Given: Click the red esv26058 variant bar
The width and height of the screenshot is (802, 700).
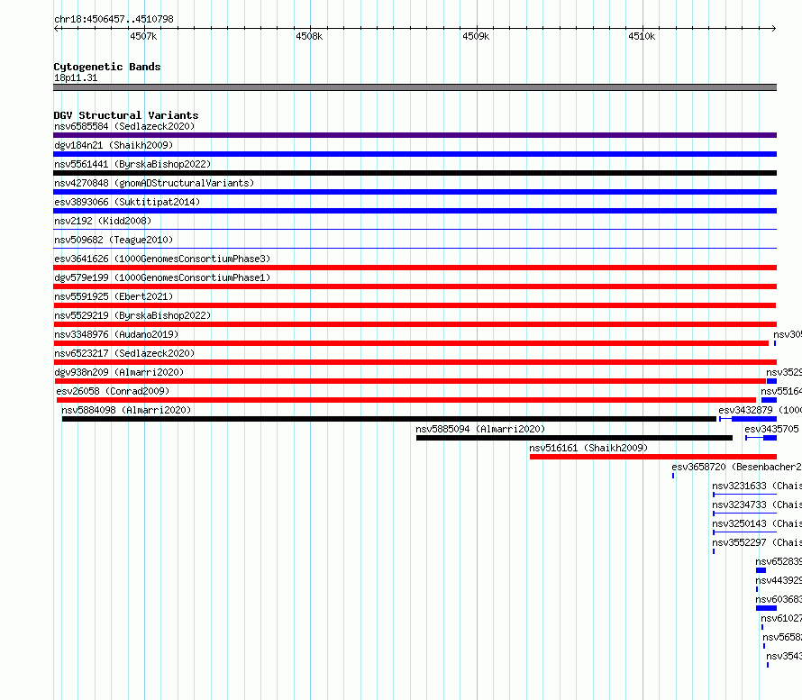Looking at the screenshot, I should point(406,400).
